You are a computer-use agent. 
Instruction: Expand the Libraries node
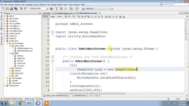point(7,81)
